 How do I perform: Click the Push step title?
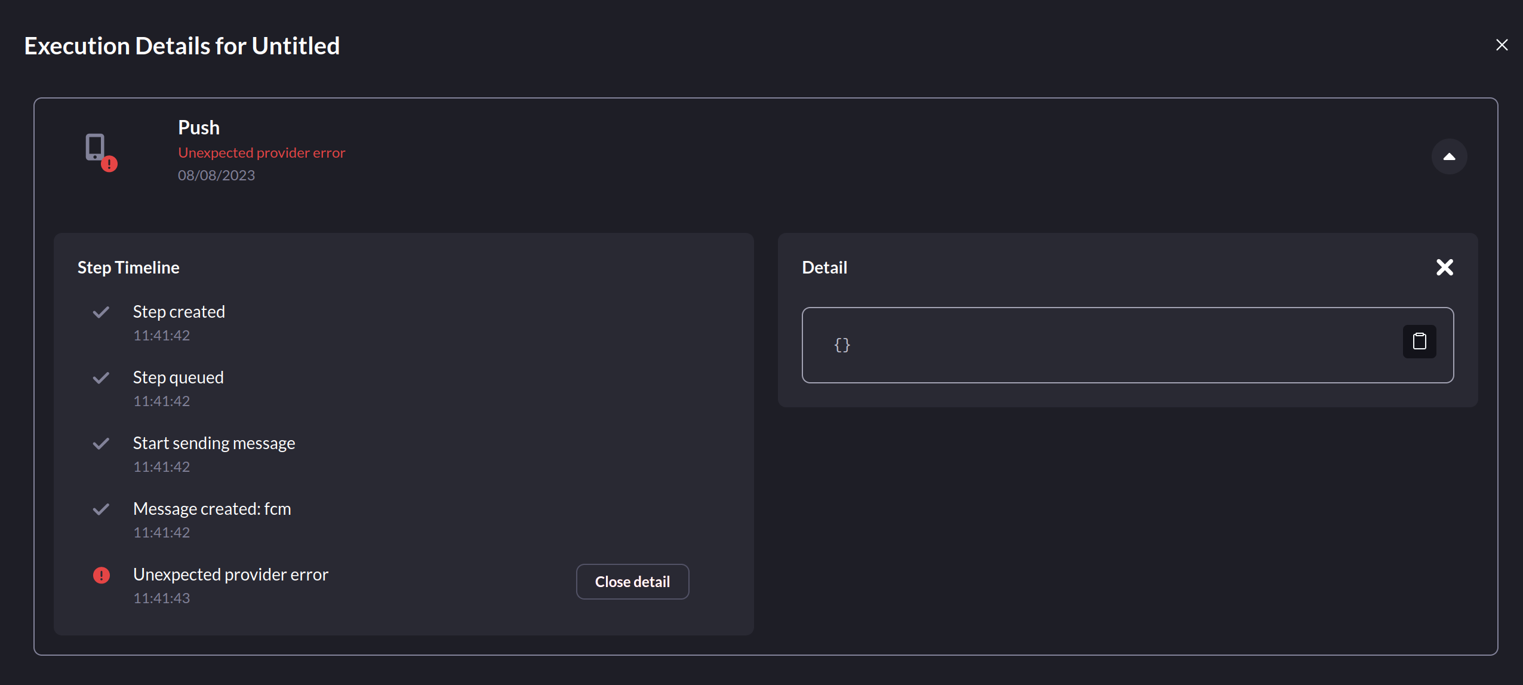199,128
